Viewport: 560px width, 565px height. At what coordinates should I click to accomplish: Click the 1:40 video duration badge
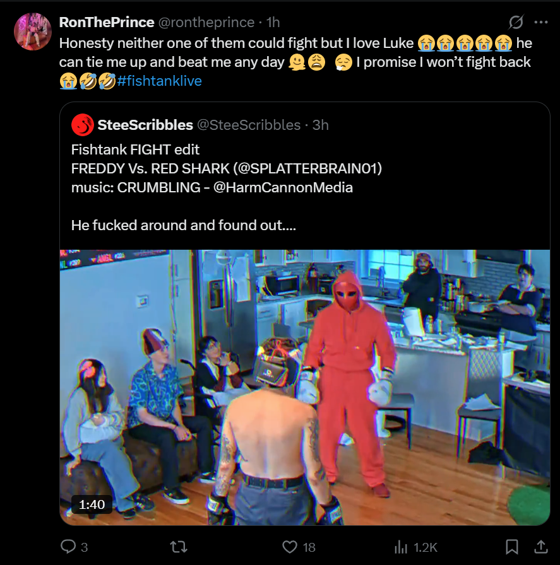92,504
